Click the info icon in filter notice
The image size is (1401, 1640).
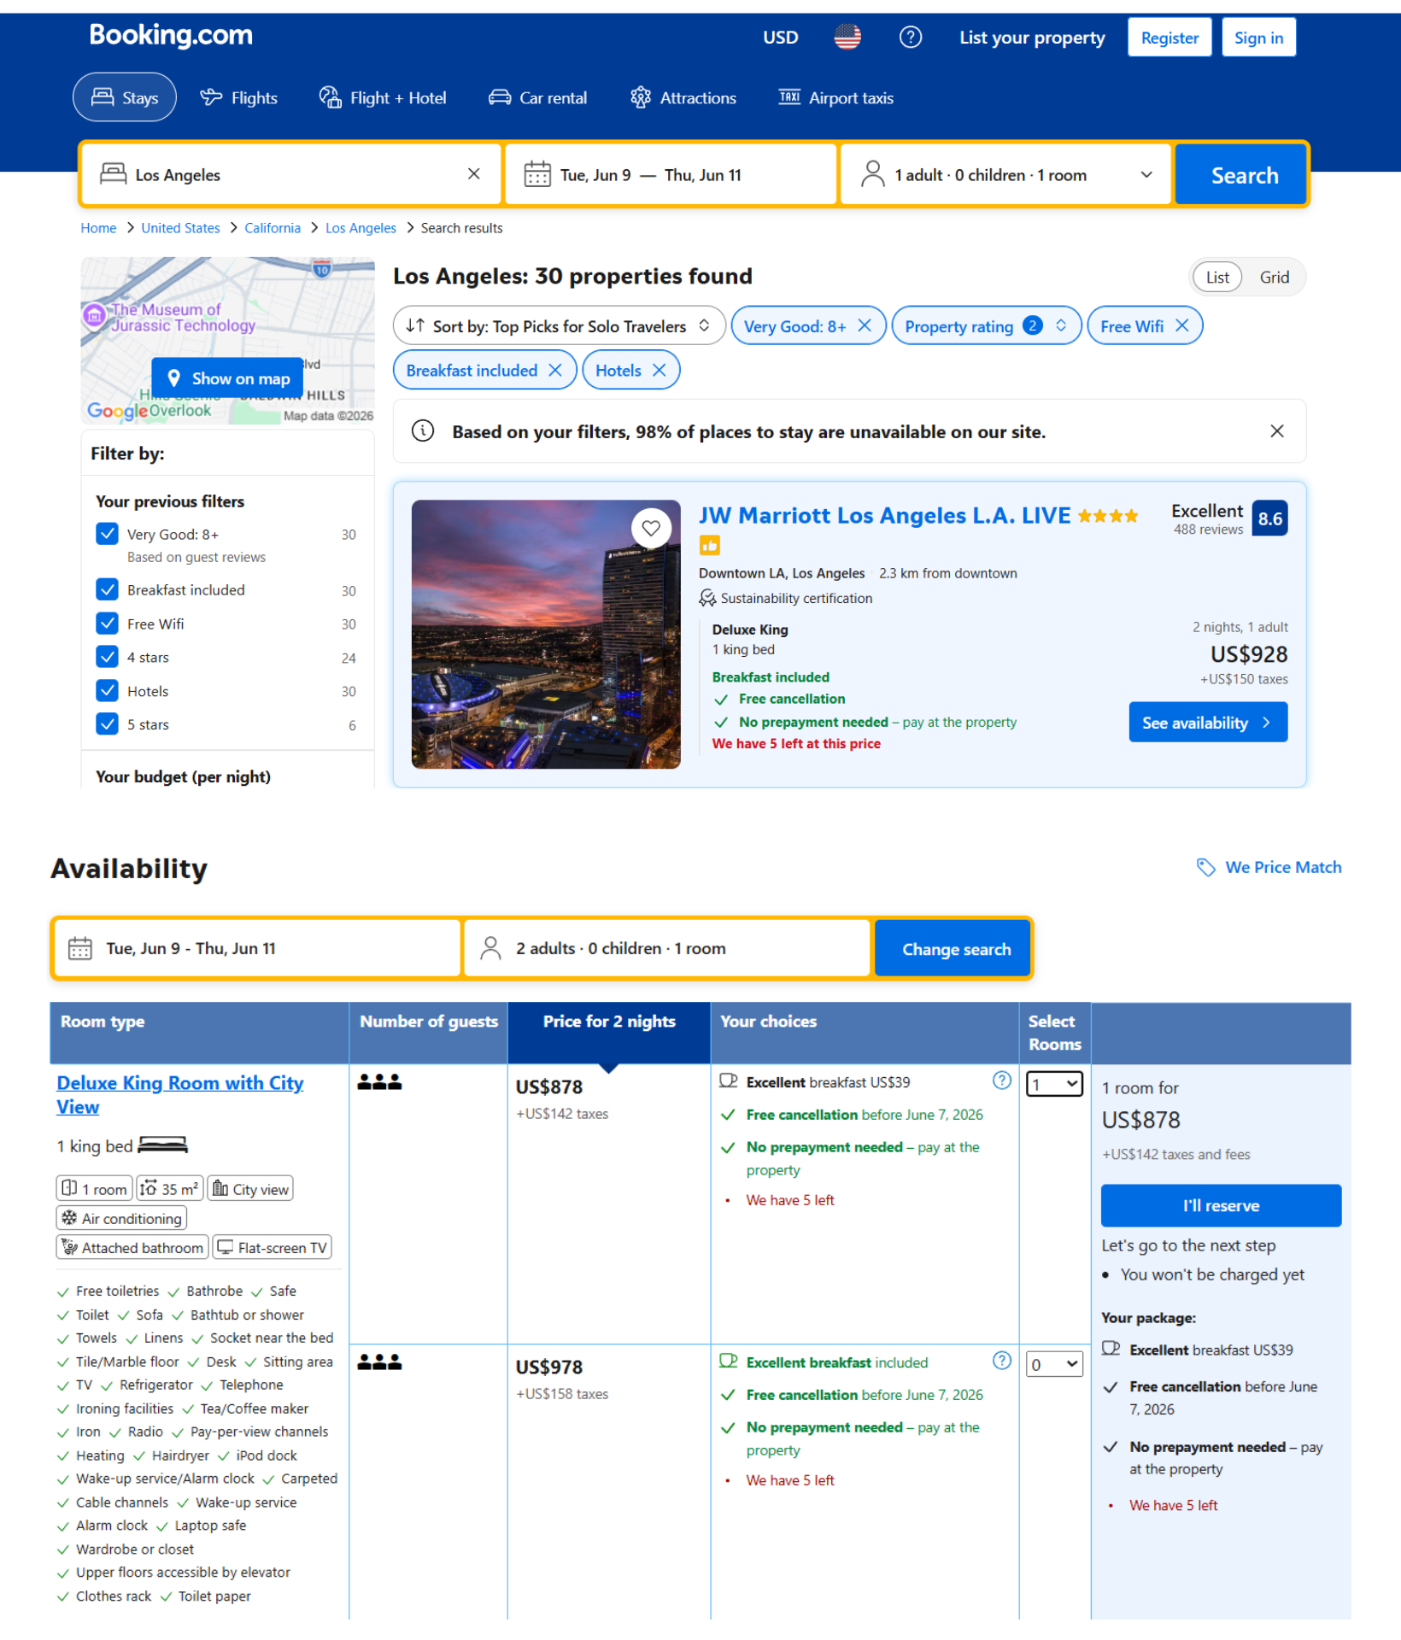pos(423,431)
